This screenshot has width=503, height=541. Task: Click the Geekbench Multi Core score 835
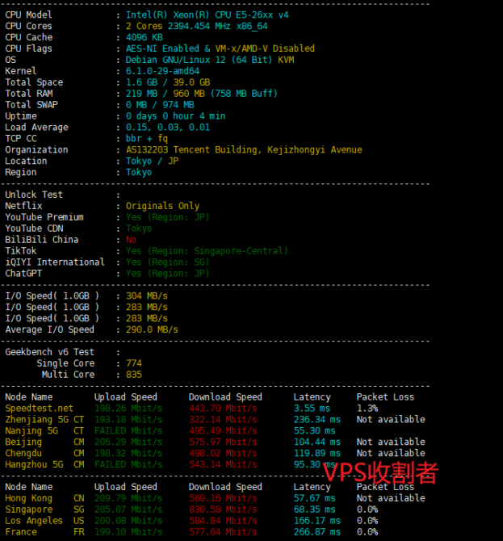(134, 375)
